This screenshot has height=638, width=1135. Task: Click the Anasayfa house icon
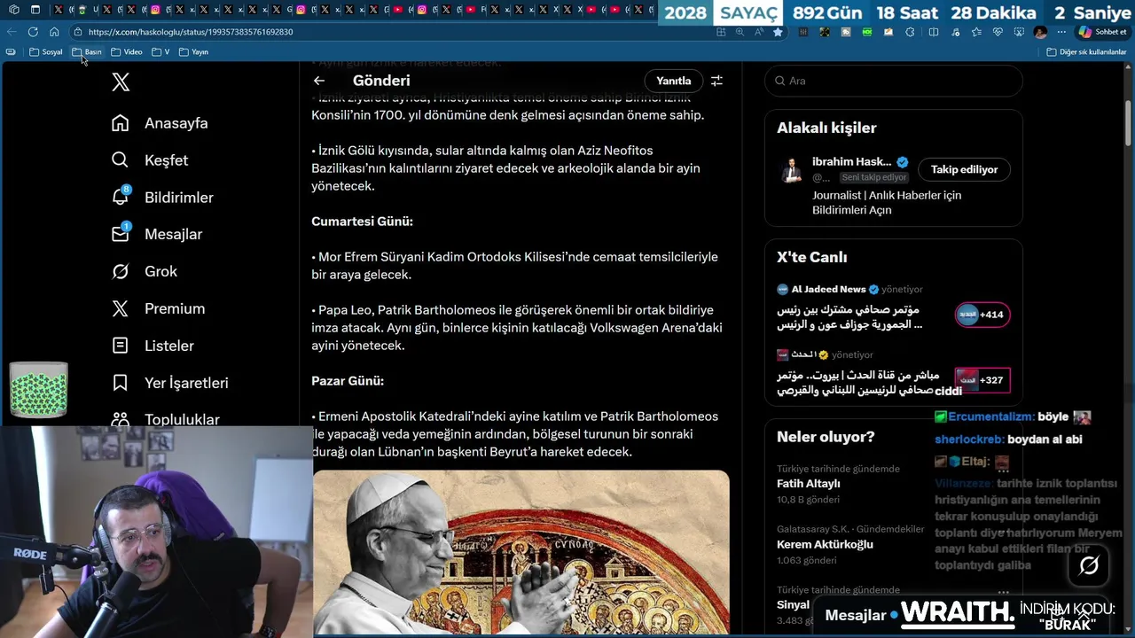pyautogui.click(x=121, y=123)
